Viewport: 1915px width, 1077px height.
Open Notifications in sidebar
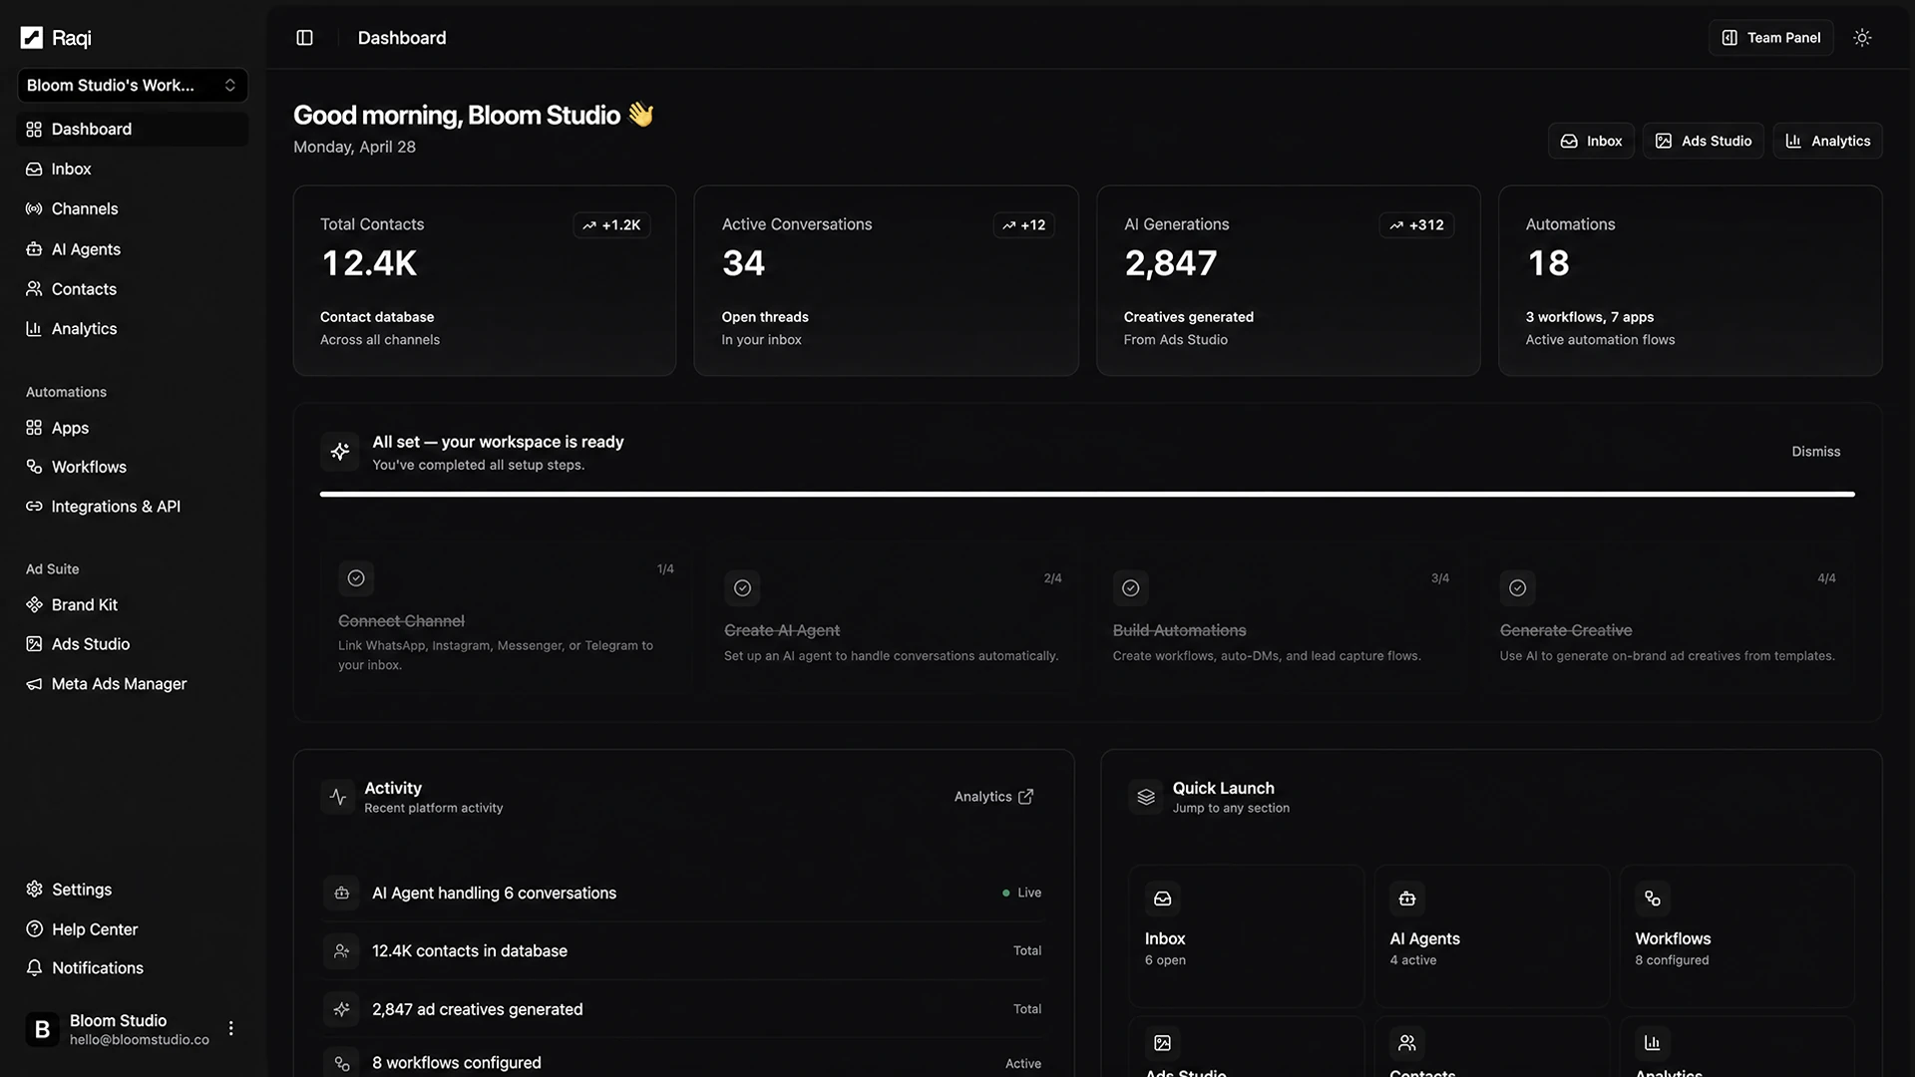click(x=133, y=968)
